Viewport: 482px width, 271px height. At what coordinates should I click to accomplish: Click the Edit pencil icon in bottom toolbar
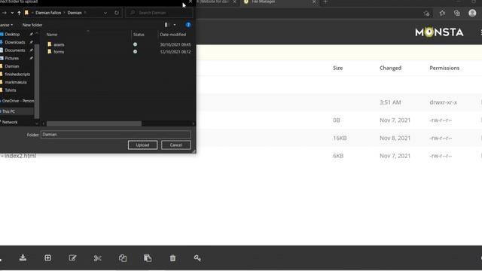click(x=72, y=258)
